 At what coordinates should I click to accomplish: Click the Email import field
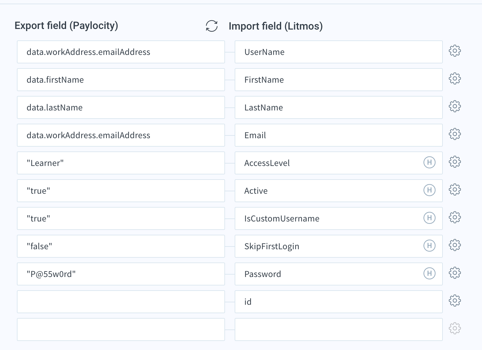339,135
